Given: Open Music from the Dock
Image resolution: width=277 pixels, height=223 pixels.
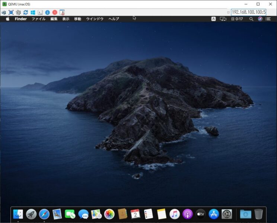Looking at the screenshot, I should [x=175, y=214].
